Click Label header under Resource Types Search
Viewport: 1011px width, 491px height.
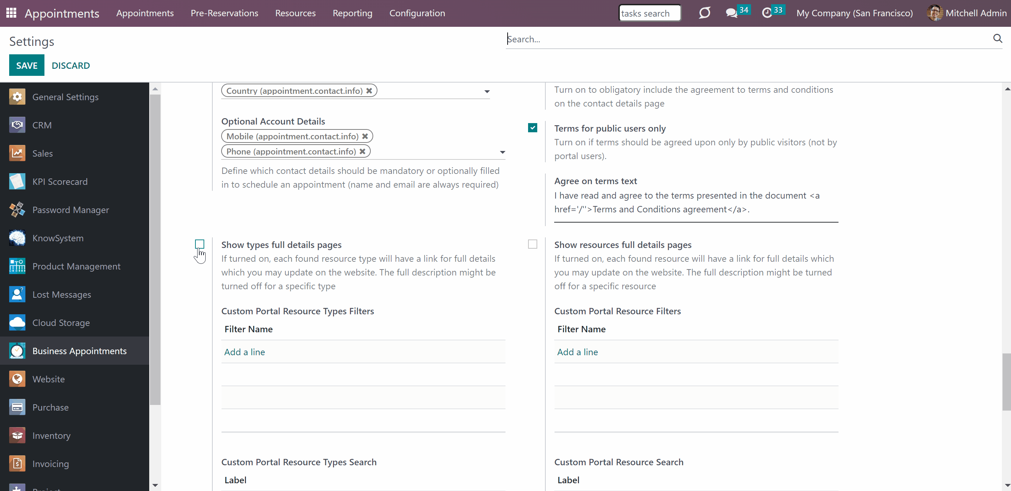click(236, 480)
